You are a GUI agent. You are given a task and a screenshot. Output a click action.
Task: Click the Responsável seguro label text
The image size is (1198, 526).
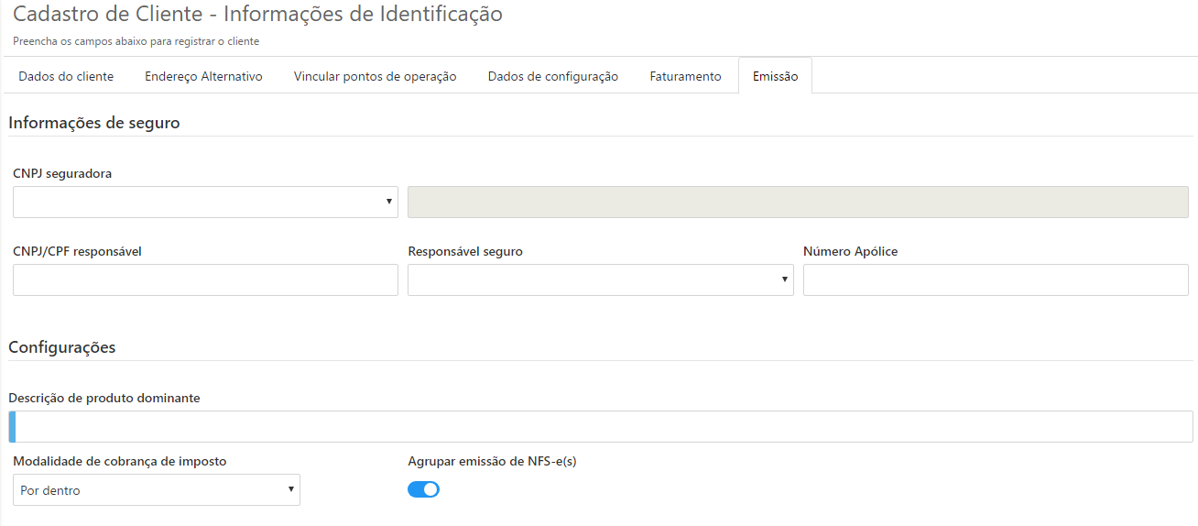[x=465, y=251]
